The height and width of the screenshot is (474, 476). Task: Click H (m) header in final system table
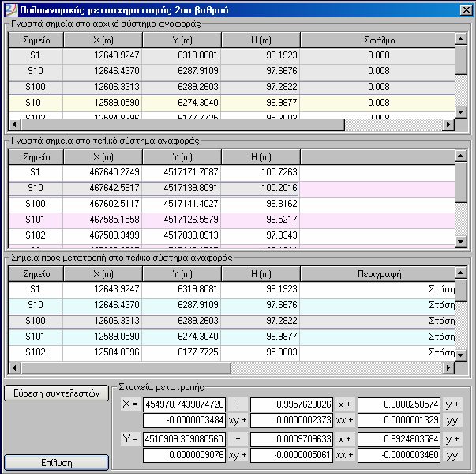(x=260, y=157)
